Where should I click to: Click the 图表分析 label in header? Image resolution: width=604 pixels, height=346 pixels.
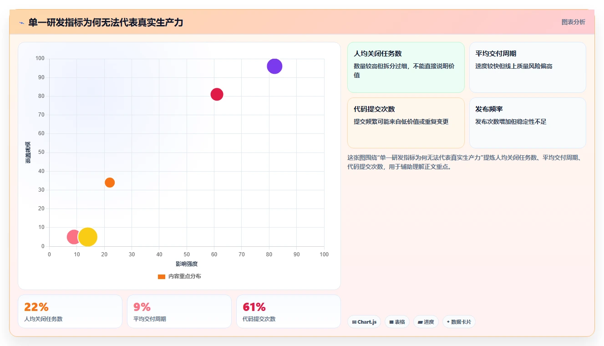pyautogui.click(x=573, y=22)
